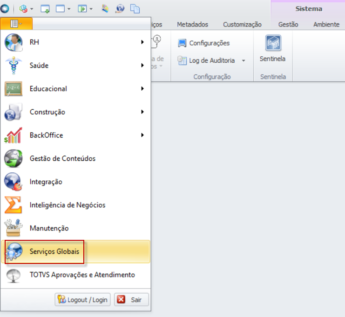Click the window with play arrow icon

pos(82,9)
